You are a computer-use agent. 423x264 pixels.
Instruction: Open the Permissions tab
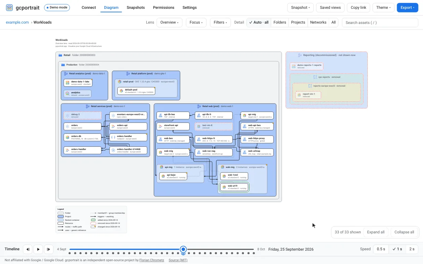pos(164,7)
